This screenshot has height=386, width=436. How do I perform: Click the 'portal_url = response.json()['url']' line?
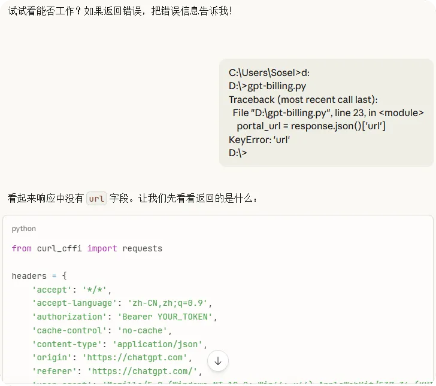click(311, 126)
